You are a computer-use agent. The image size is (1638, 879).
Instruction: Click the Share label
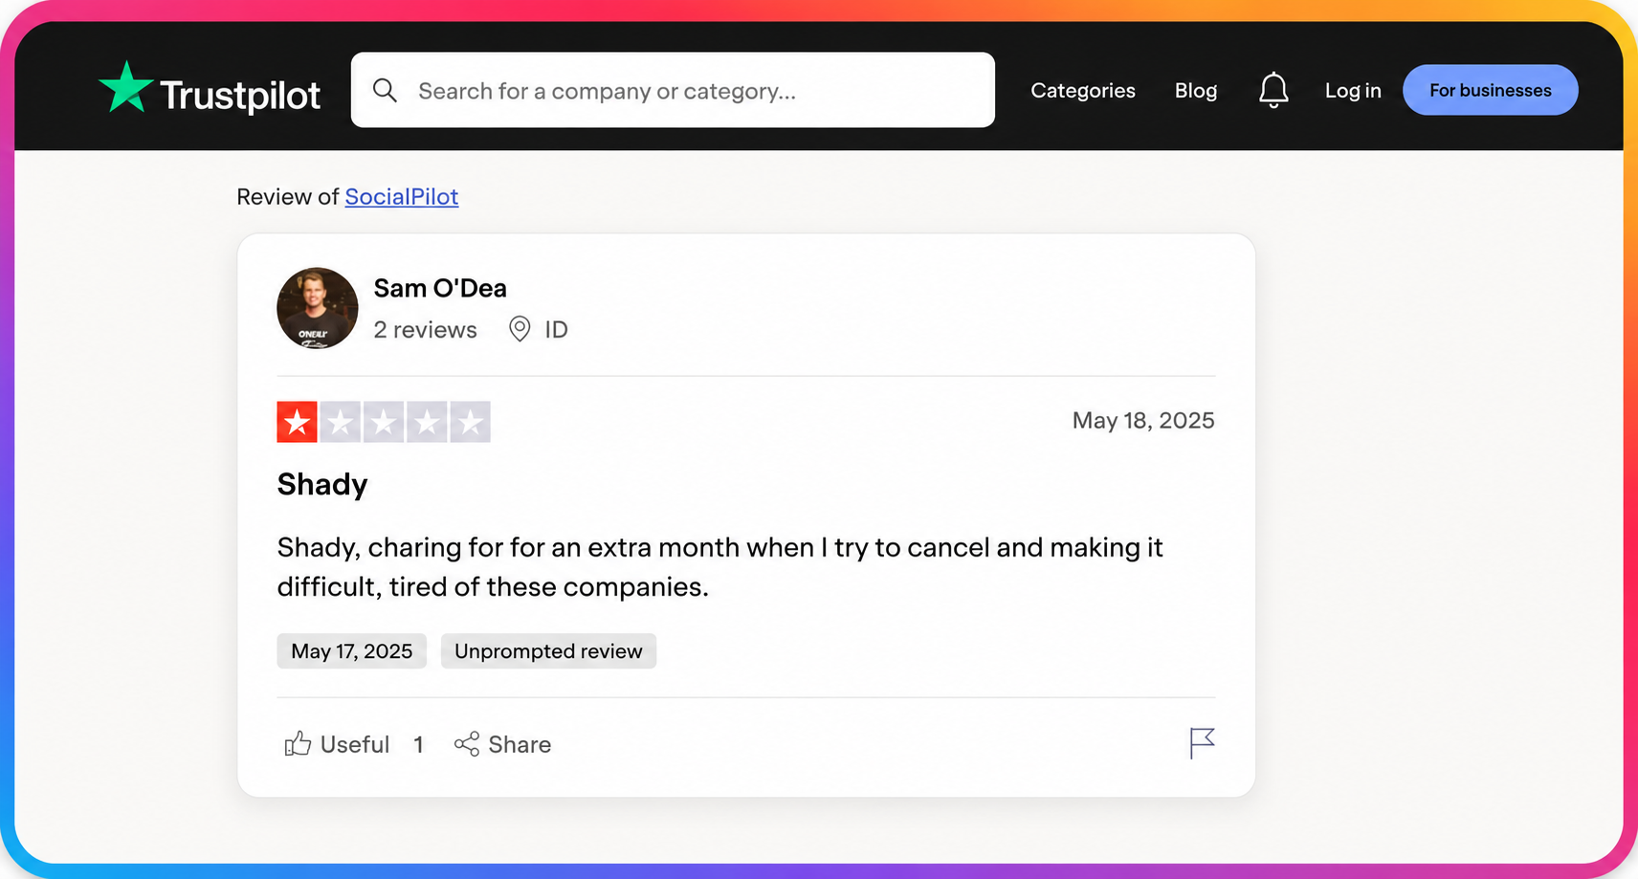click(x=520, y=744)
